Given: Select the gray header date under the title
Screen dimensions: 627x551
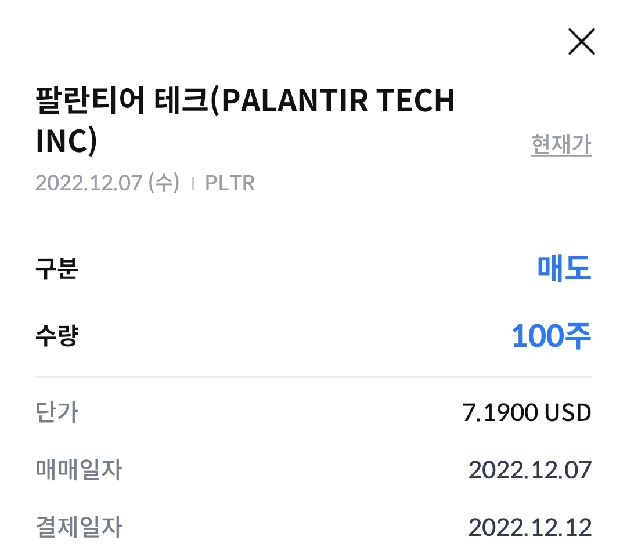Looking at the screenshot, I should point(89,183).
